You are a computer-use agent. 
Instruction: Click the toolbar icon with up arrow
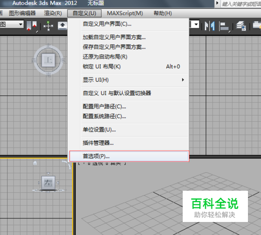pos(63,26)
